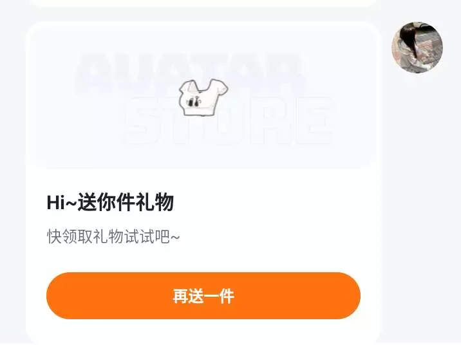Select the 快领取礼物试试吧~ subtitle text
The image size is (461, 345).
pyautogui.click(x=113, y=236)
